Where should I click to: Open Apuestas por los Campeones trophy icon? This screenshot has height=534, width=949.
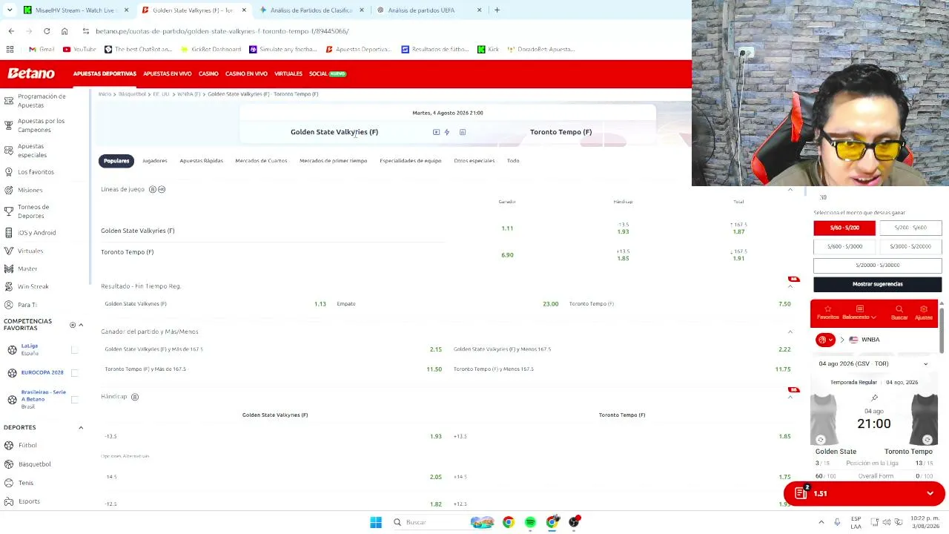point(9,125)
